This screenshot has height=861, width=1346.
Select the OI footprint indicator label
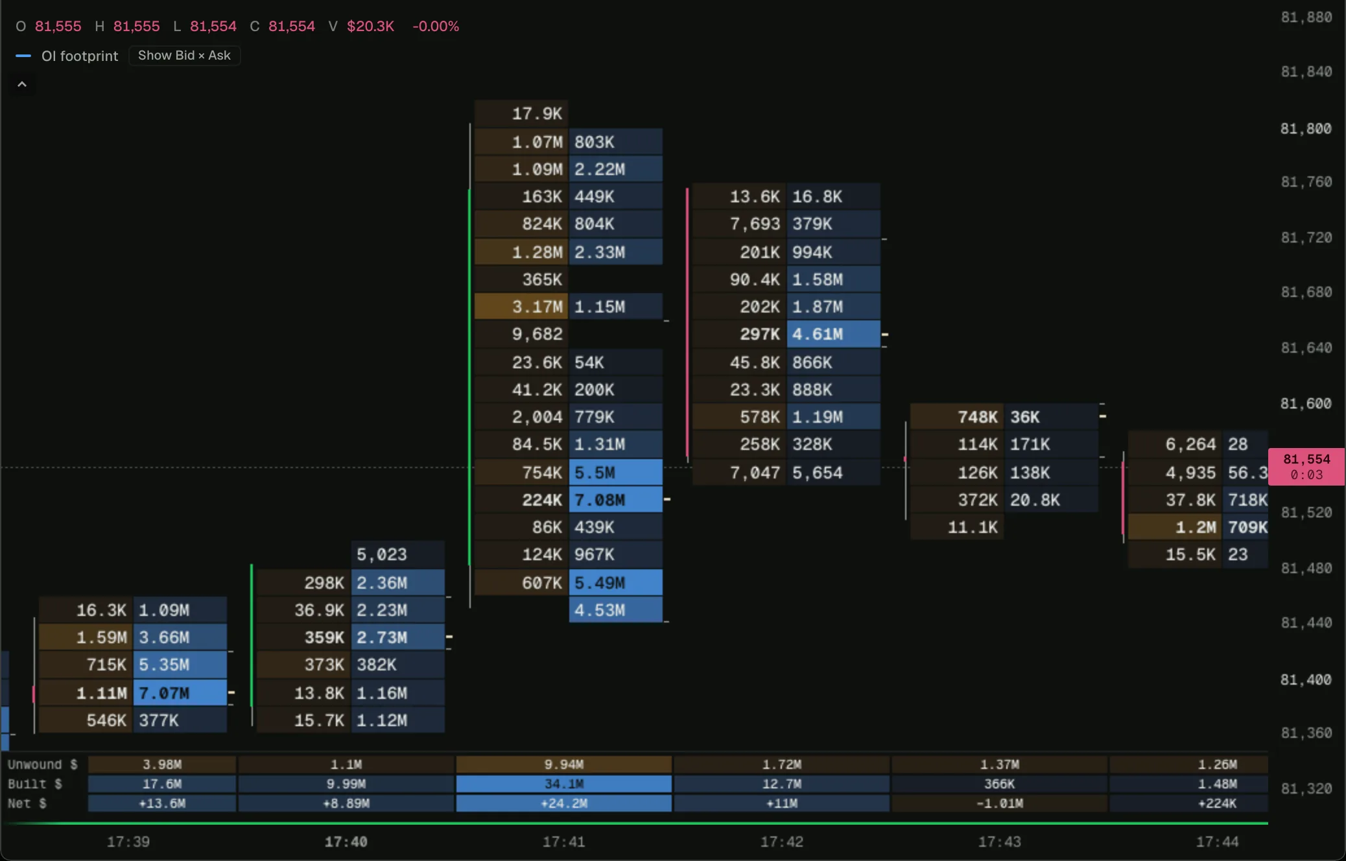pos(80,56)
